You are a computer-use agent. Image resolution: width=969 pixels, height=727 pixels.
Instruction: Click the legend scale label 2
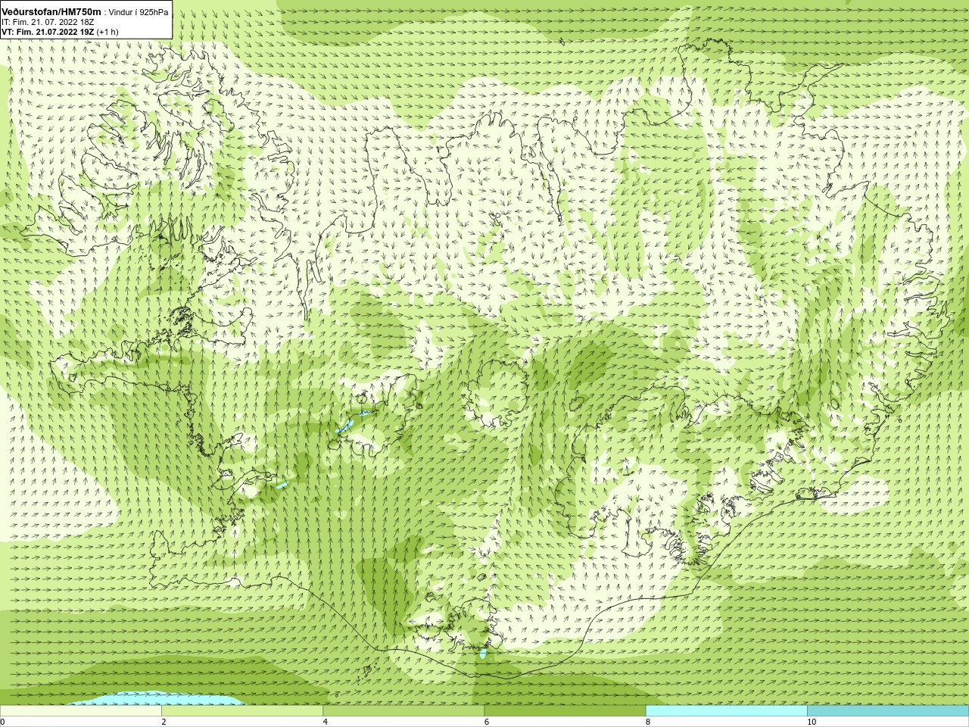click(x=164, y=722)
